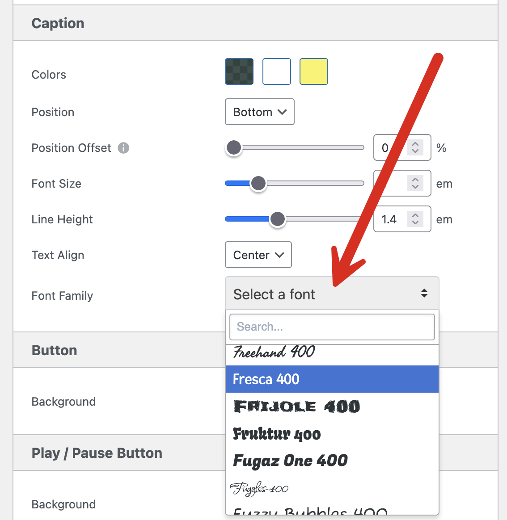507x520 pixels.
Task: Choose the Freehand 400 font
Action: (274, 352)
